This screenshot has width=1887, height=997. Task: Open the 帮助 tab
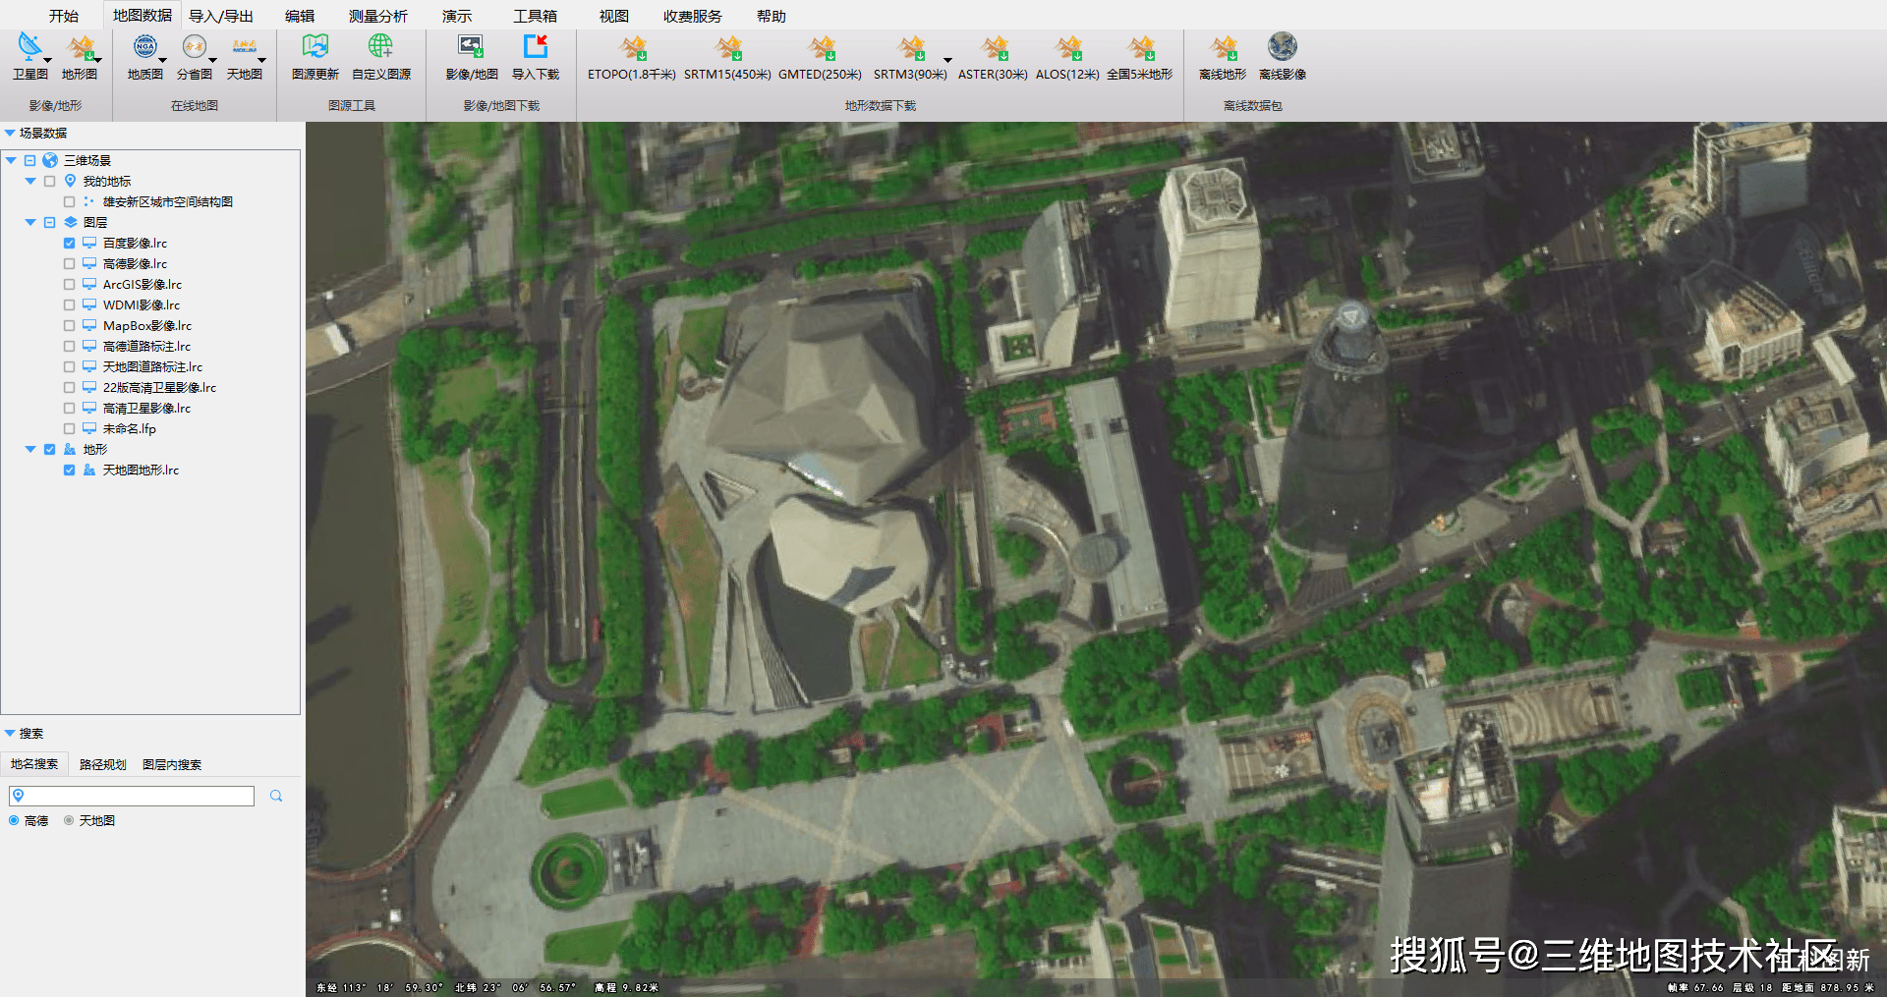click(772, 16)
